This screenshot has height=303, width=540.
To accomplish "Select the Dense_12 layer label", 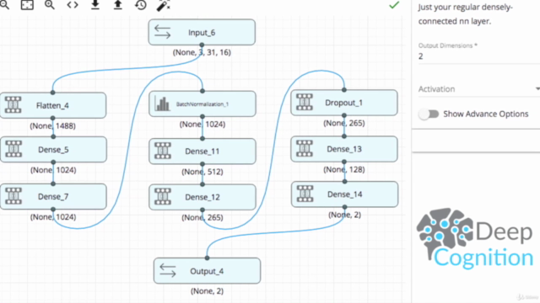I will click(202, 197).
